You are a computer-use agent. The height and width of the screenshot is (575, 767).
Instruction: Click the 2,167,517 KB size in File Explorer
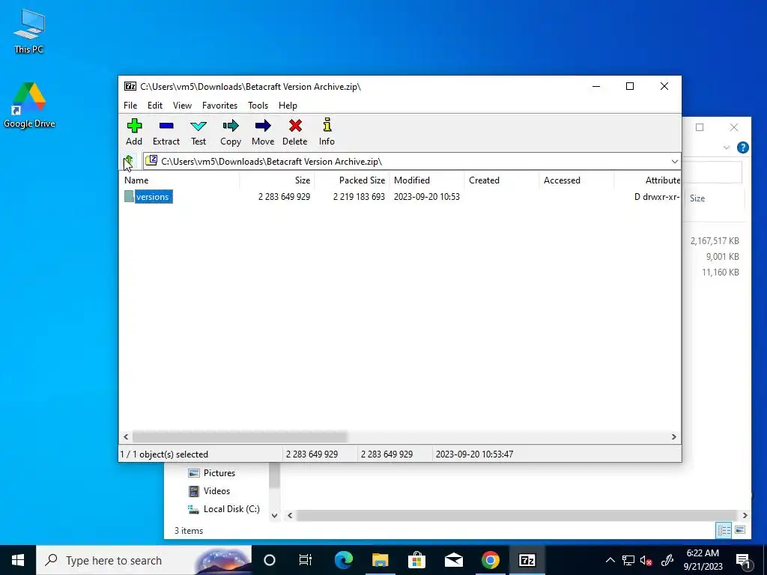(x=715, y=241)
